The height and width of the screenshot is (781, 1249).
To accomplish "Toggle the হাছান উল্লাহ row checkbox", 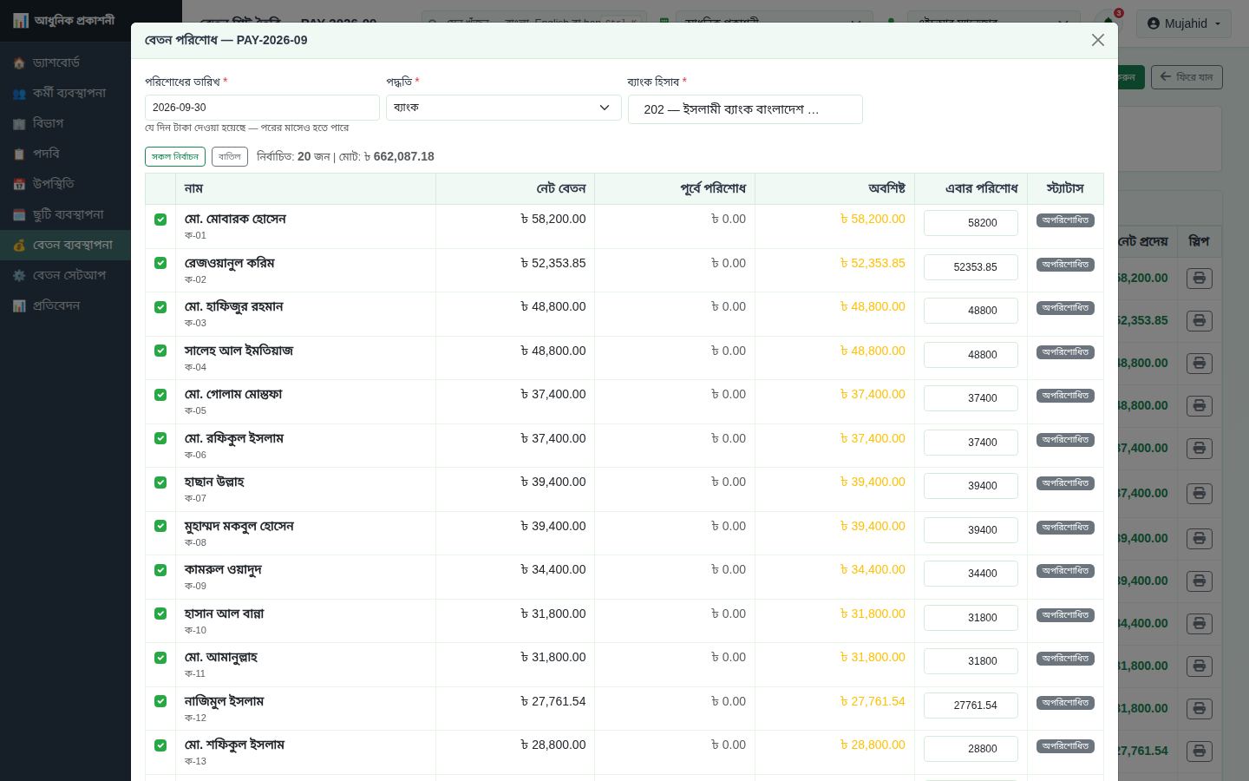I will pos(160,482).
